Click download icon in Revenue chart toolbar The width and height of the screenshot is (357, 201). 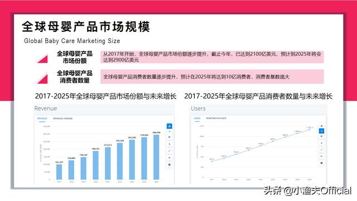tap(170, 144)
